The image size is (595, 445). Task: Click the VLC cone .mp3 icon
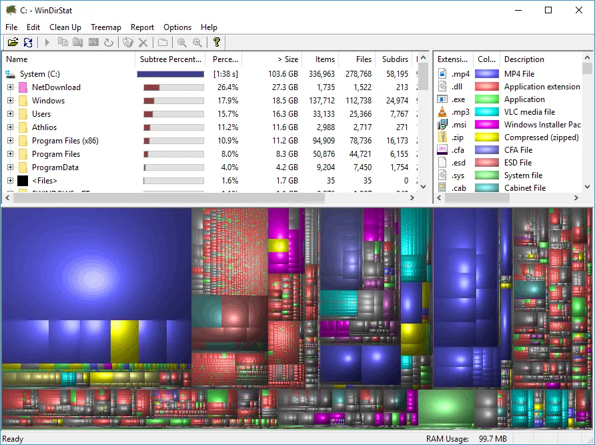pos(442,111)
